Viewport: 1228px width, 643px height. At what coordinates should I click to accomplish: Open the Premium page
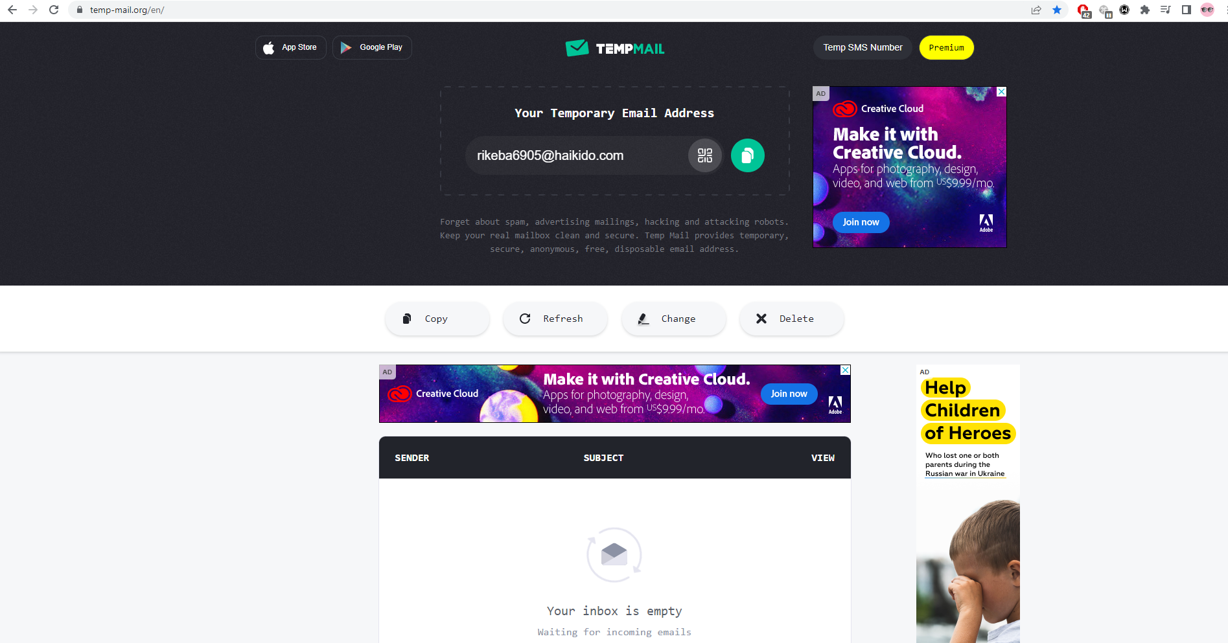point(946,48)
